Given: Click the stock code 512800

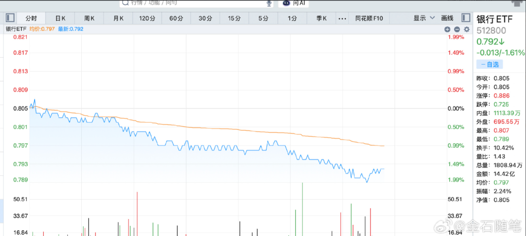Looking at the screenshot, I should point(491,31).
